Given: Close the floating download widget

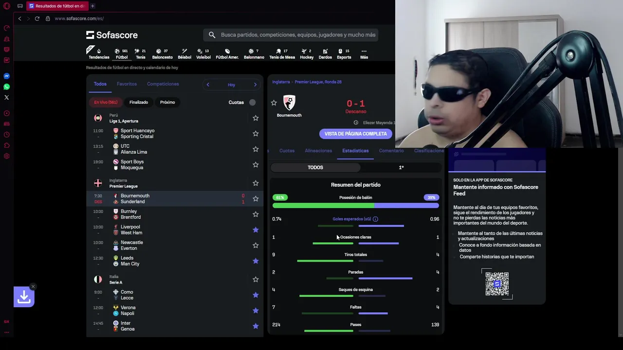Looking at the screenshot, I should point(33,286).
